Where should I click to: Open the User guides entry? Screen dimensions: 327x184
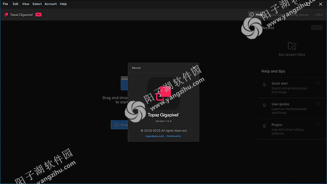[x=292, y=108]
